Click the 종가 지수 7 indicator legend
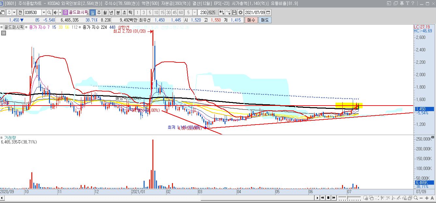The image size is (436, 203). [39, 27]
